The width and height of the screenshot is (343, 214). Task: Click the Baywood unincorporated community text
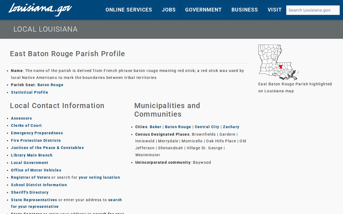click(202, 162)
